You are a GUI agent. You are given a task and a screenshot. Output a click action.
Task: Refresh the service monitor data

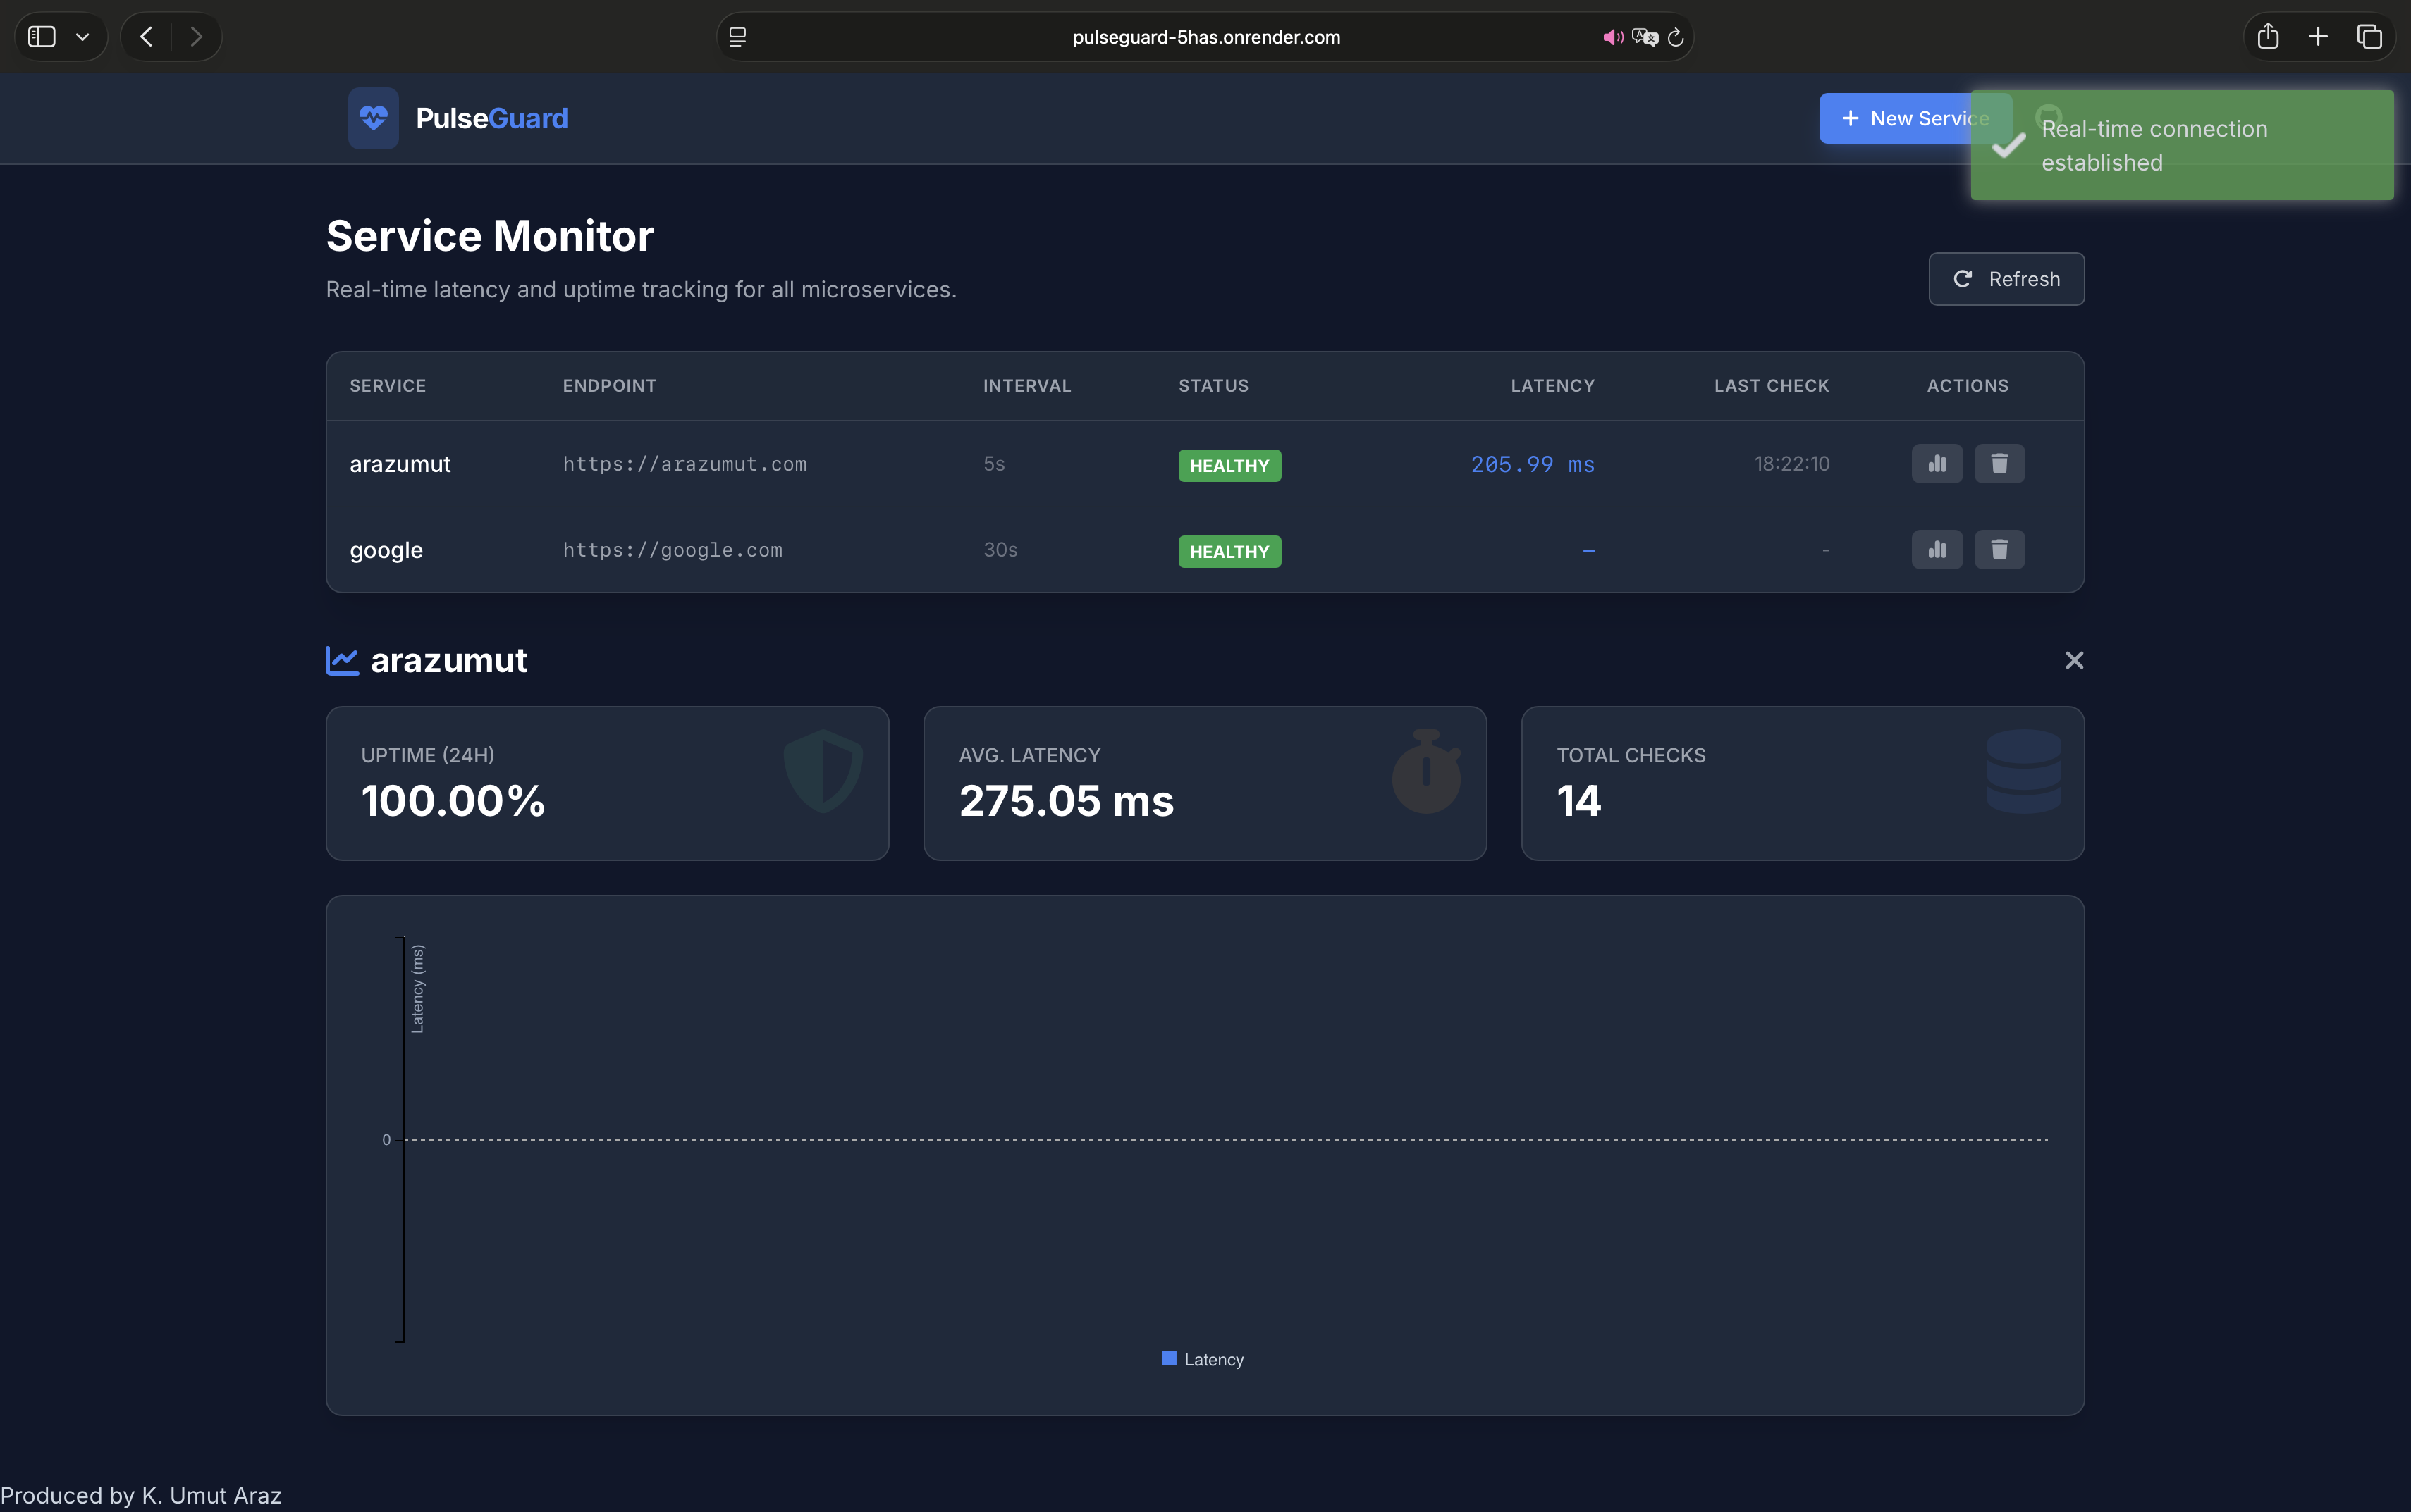point(2005,279)
